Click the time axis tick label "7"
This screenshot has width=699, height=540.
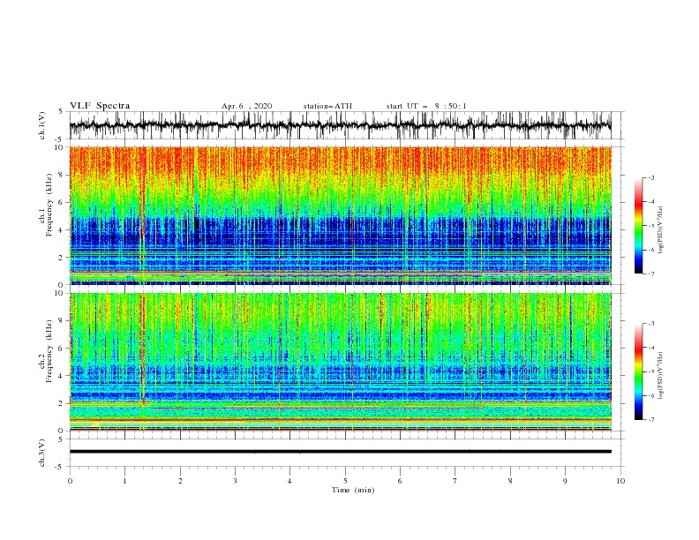tap(455, 481)
